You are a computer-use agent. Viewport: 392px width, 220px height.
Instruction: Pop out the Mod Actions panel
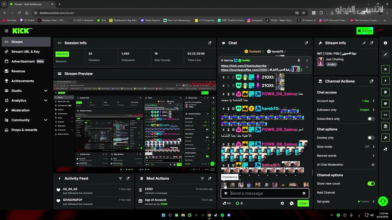pyautogui.click(x=209, y=178)
